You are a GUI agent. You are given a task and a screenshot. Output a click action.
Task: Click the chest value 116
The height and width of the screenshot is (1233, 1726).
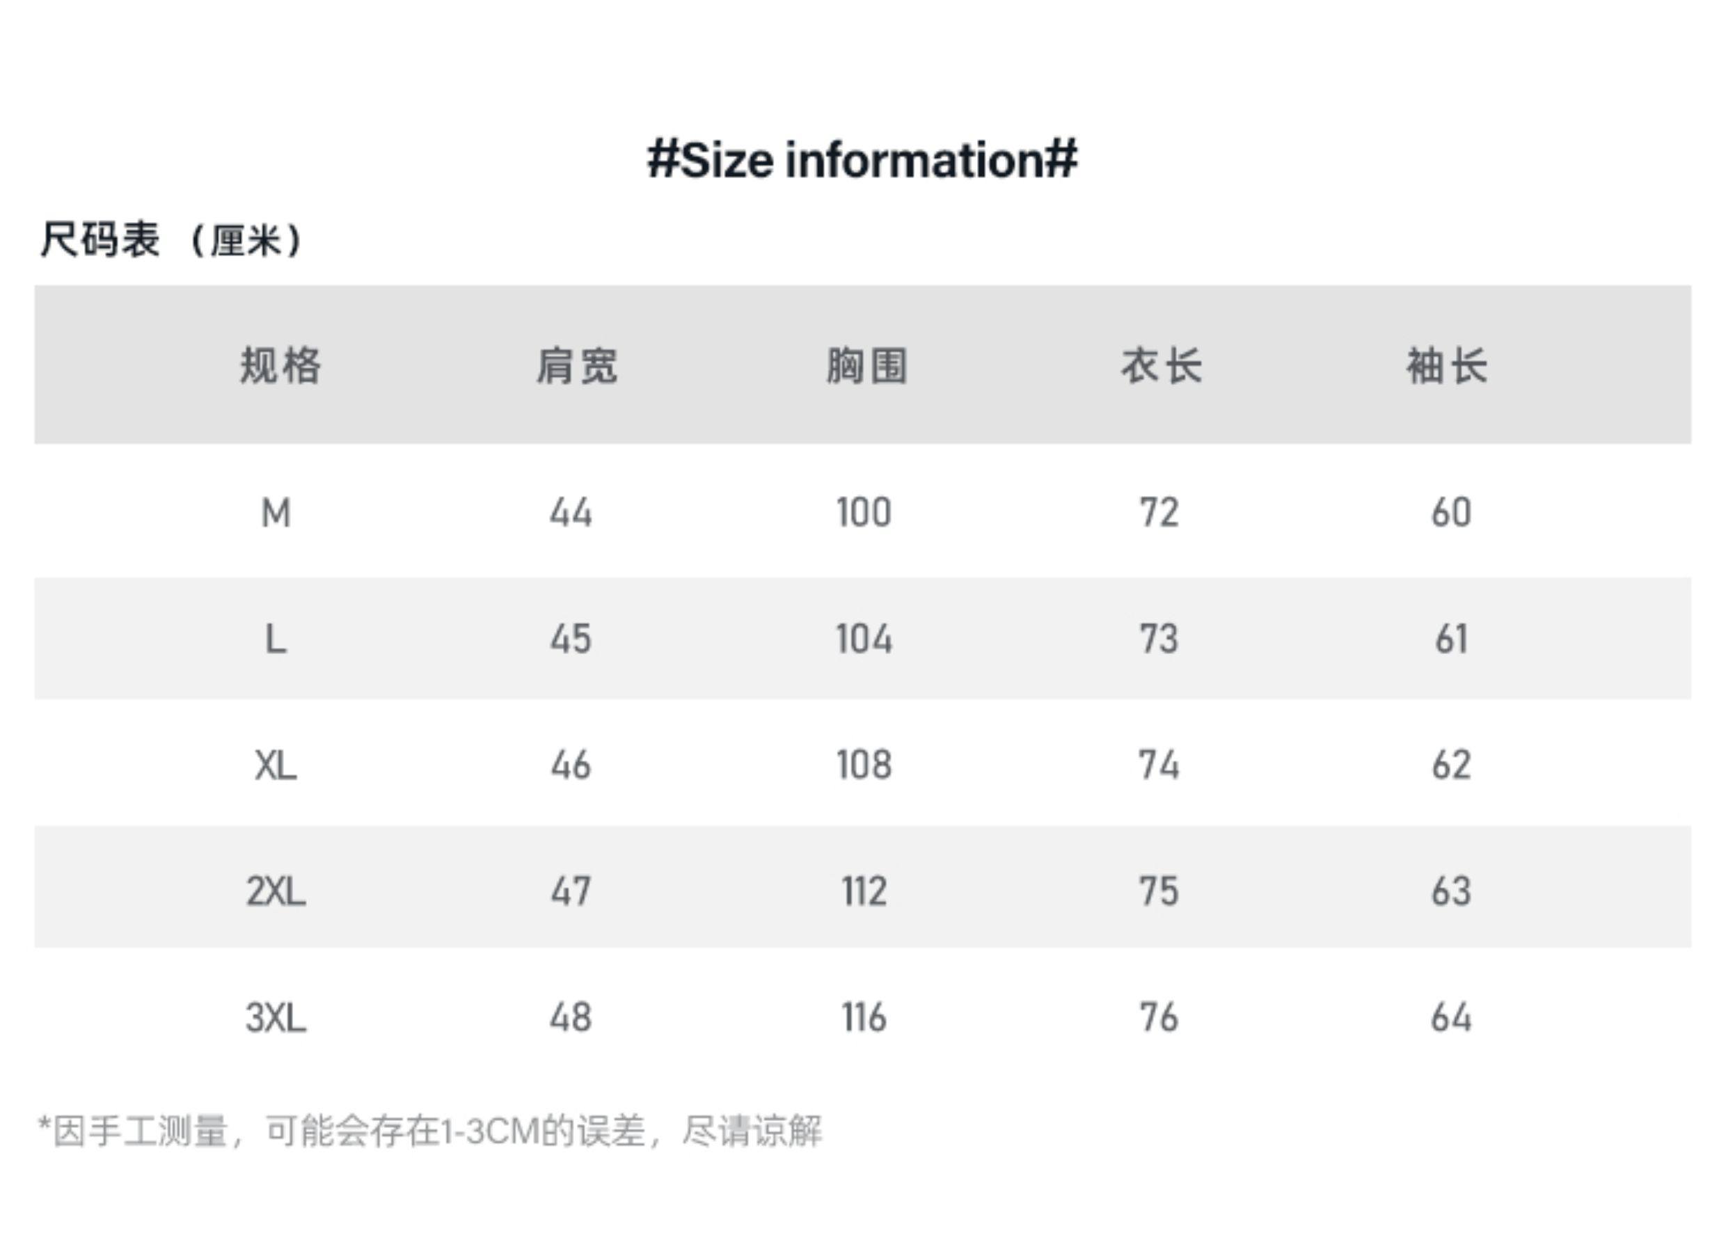pyautogui.click(x=864, y=1017)
